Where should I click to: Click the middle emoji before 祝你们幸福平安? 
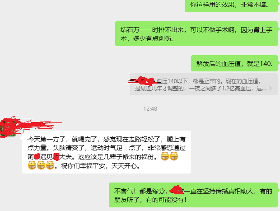click(41, 165)
